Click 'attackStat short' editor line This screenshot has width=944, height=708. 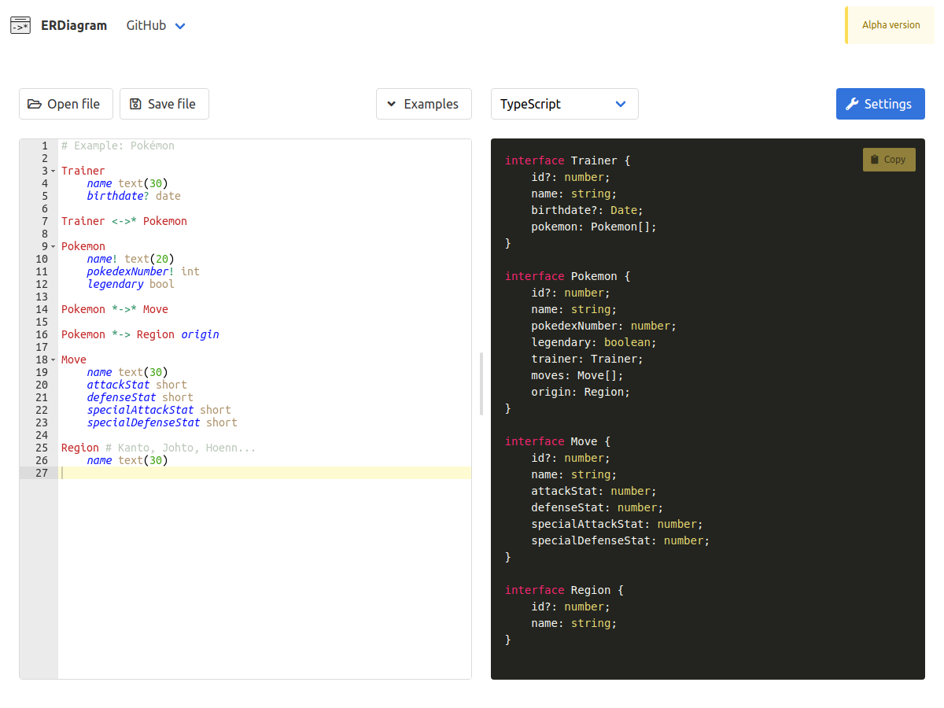137,385
